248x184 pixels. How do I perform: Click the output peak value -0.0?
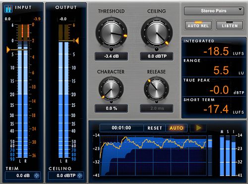[x=63, y=19]
